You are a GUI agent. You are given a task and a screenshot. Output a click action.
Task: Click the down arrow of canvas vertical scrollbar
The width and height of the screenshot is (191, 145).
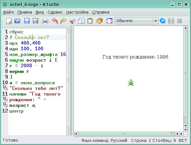click(x=185, y=129)
